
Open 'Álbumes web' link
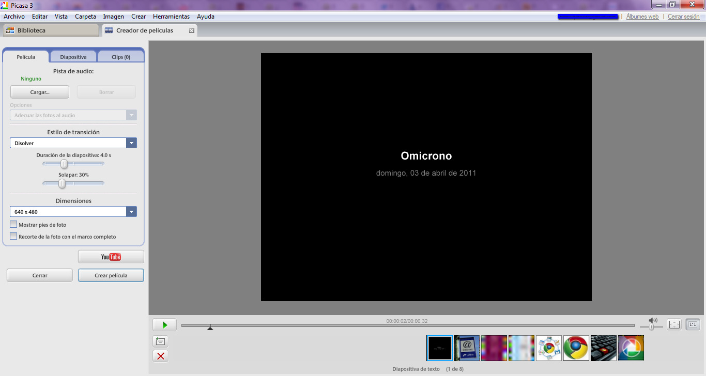642,16
